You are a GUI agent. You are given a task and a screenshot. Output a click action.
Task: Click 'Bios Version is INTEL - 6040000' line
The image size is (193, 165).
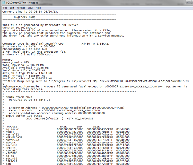tap(29, 46)
